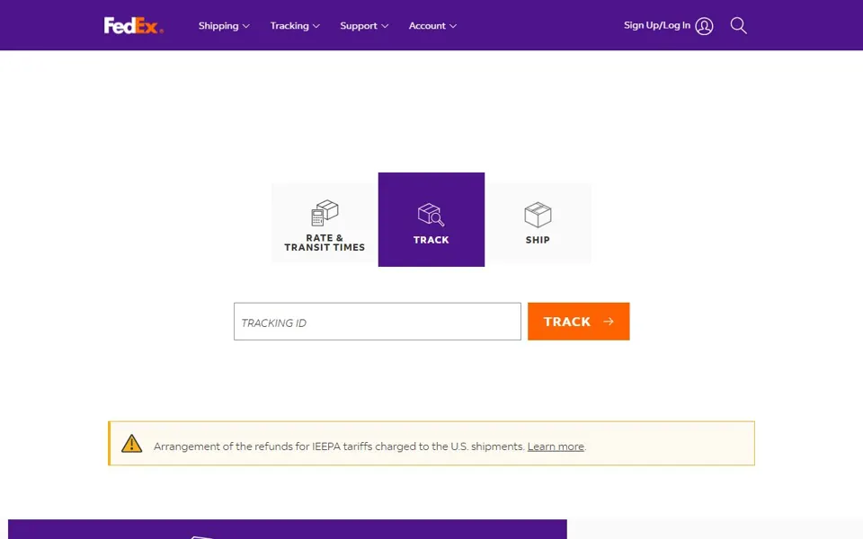Select the Ship tab label
Screen dimensions: 863x539
538,240
